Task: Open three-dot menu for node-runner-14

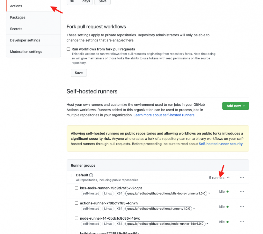Action: pos(242,222)
